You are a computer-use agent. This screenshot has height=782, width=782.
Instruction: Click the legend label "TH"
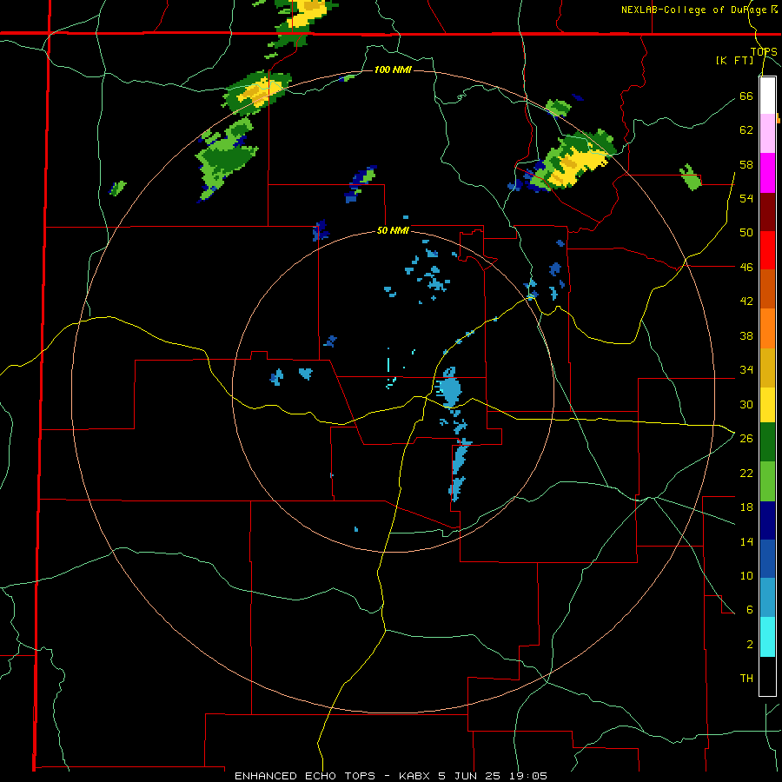(x=746, y=678)
